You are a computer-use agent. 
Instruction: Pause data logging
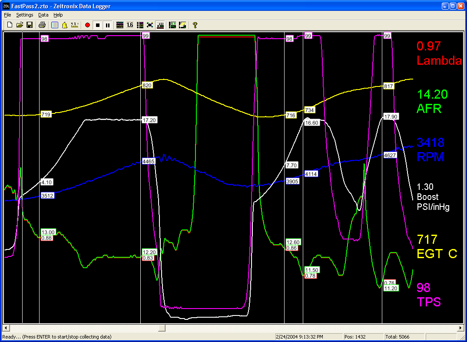pyautogui.click(x=107, y=25)
